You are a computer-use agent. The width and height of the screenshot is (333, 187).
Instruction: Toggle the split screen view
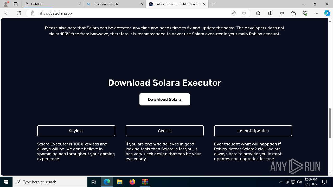(x=270, y=13)
